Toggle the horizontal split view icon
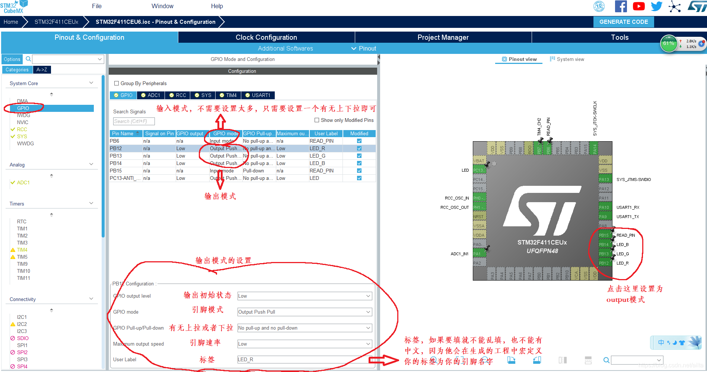Viewport: 707px width, 372px height. click(x=588, y=360)
